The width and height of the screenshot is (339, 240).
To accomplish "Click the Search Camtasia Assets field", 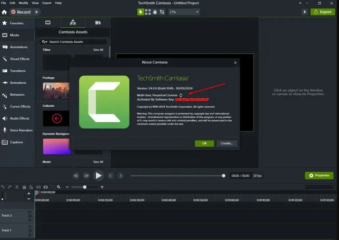I will coord(73,42).
